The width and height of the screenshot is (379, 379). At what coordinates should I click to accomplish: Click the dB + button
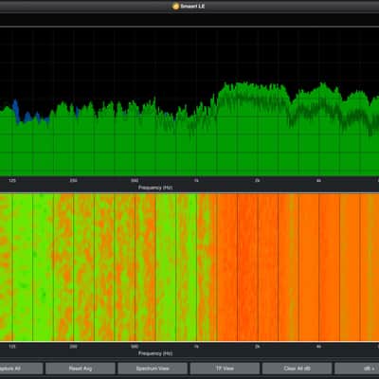[357, 369]
